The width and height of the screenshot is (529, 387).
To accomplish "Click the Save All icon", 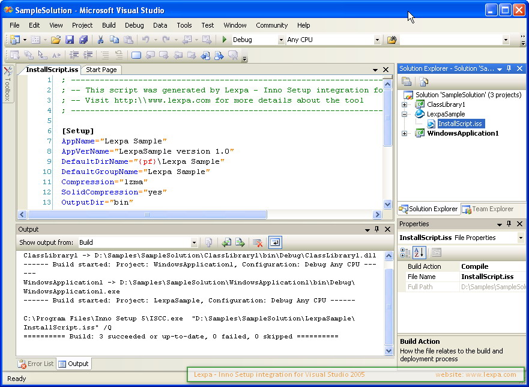I will [x=83, y=40].
